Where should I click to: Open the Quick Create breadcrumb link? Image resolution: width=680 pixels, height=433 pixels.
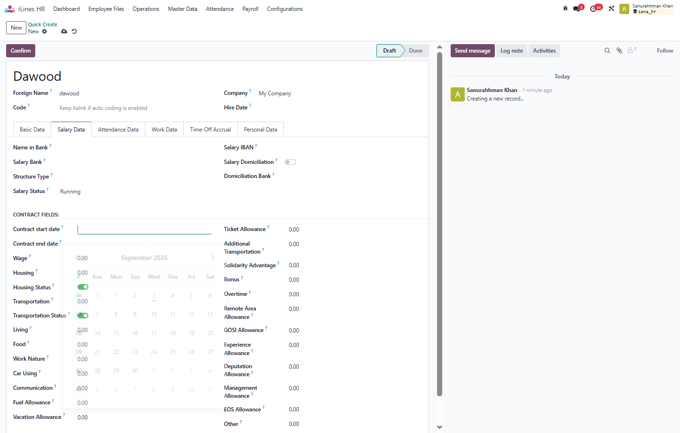[43, 24]
